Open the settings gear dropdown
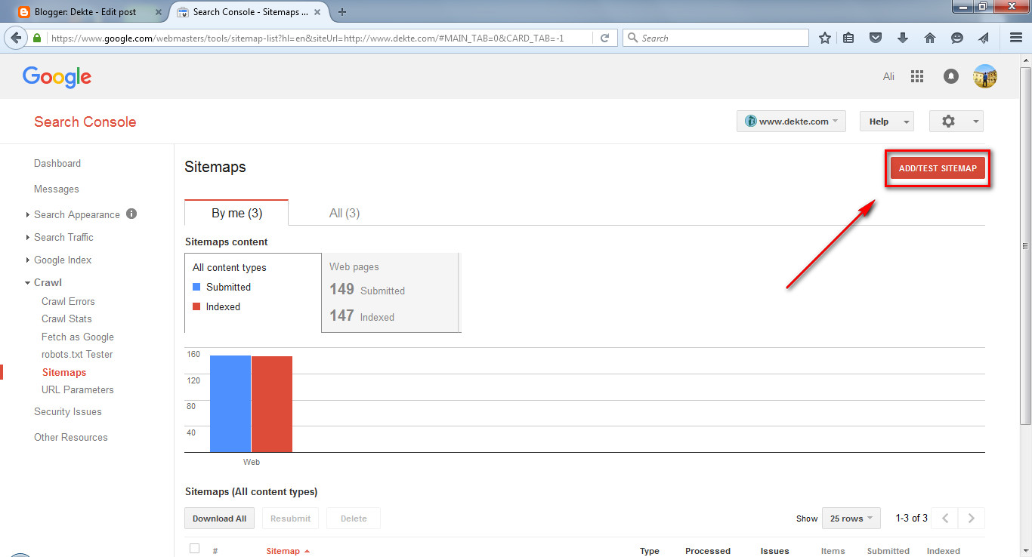Screen dimensions: 1032x557 [x=956, y=122]
